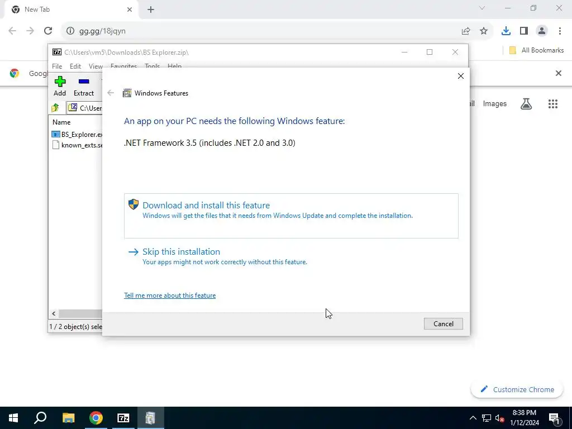Viewport: 572px width, 429px height.
Task: Minimize the 7-Zip window
Action: pos(404,52)
